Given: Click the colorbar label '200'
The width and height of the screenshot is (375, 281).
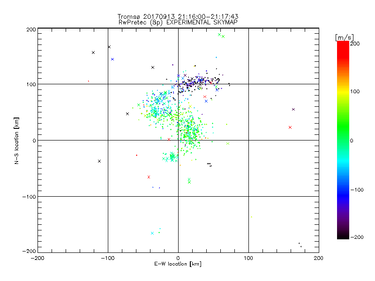Looking at the screenshot, I should tap(355, 44).
